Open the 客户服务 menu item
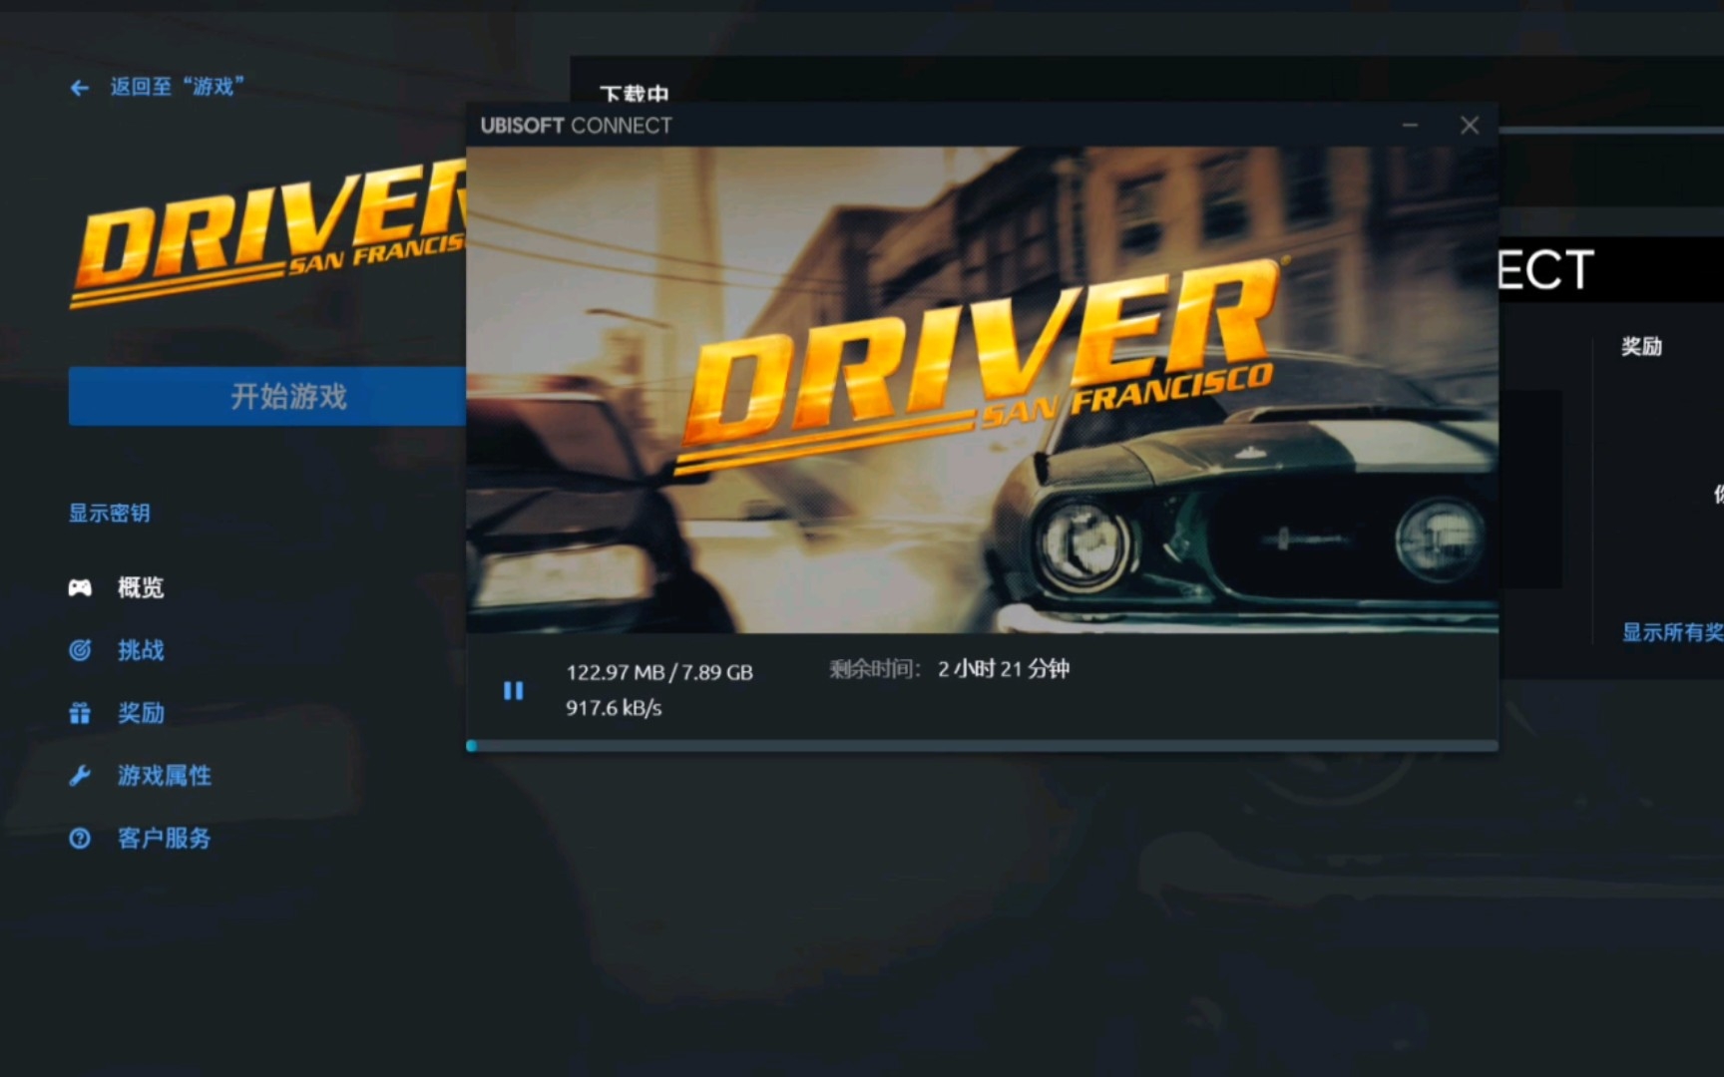The image size is (1724, 1077). (165, 839)
